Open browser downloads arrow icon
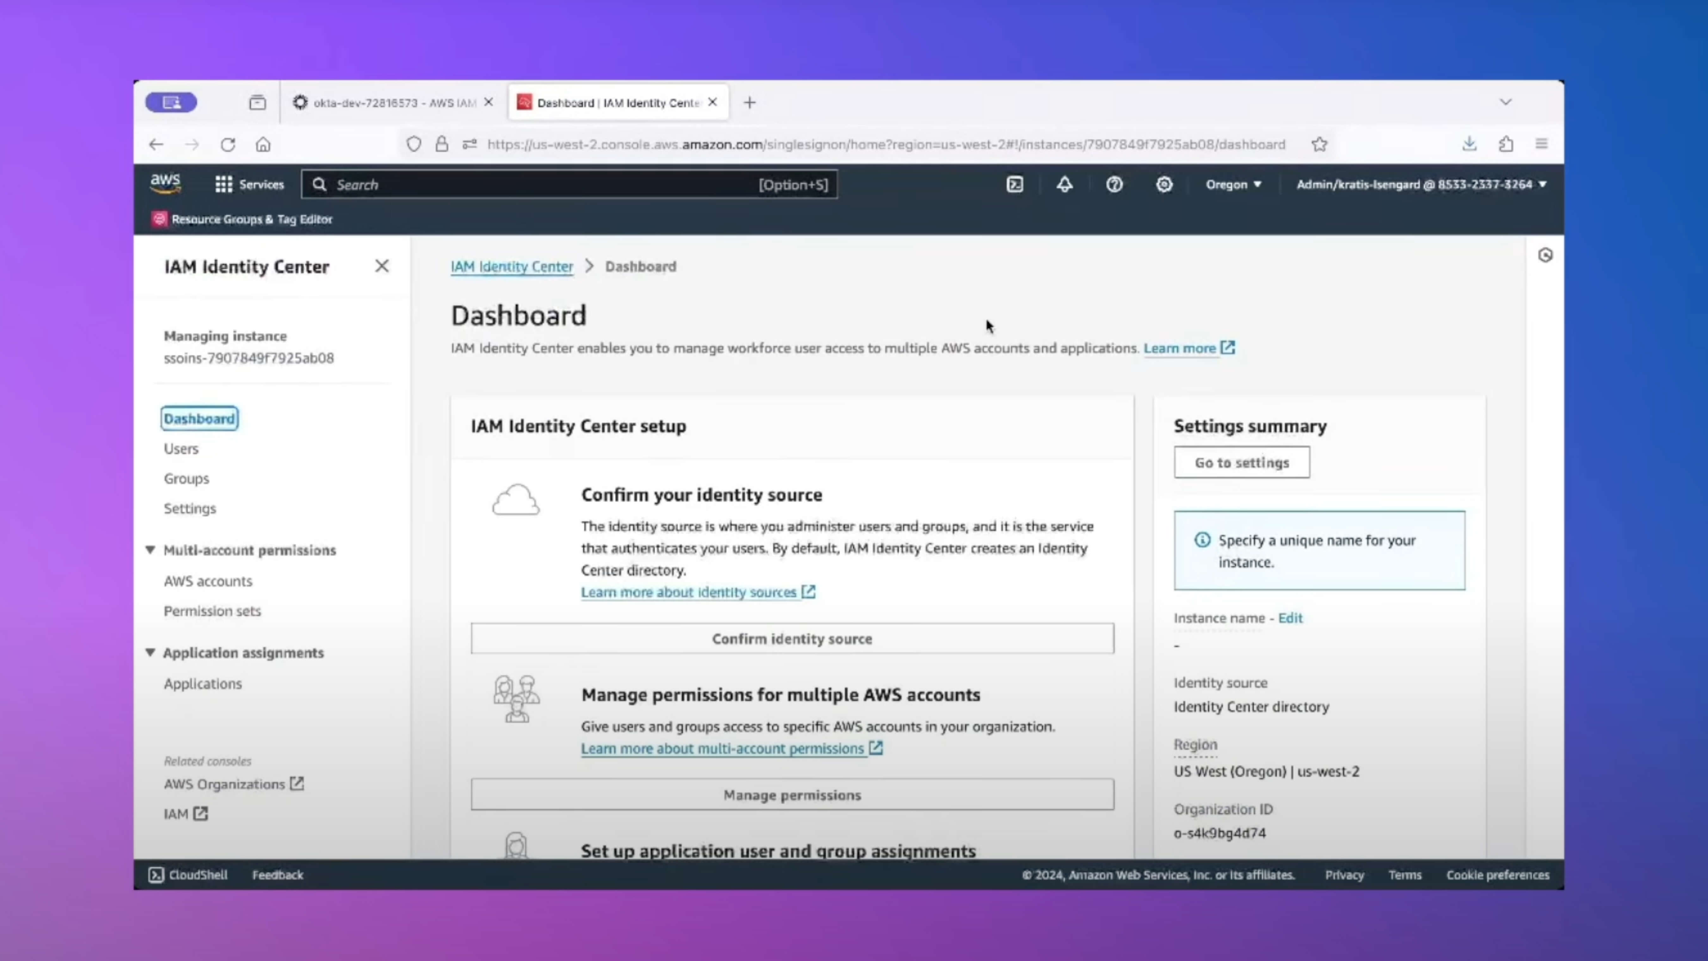 point(1469,144)
